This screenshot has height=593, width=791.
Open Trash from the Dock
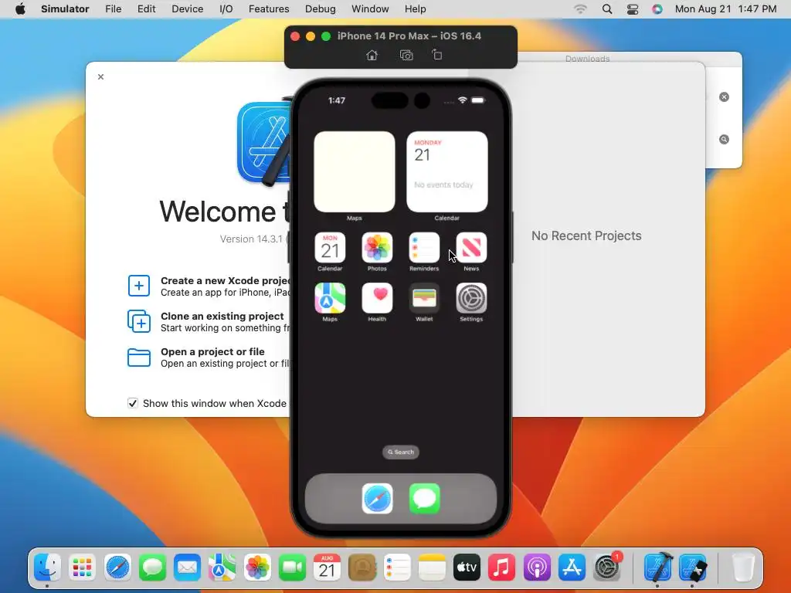point(742,568)
